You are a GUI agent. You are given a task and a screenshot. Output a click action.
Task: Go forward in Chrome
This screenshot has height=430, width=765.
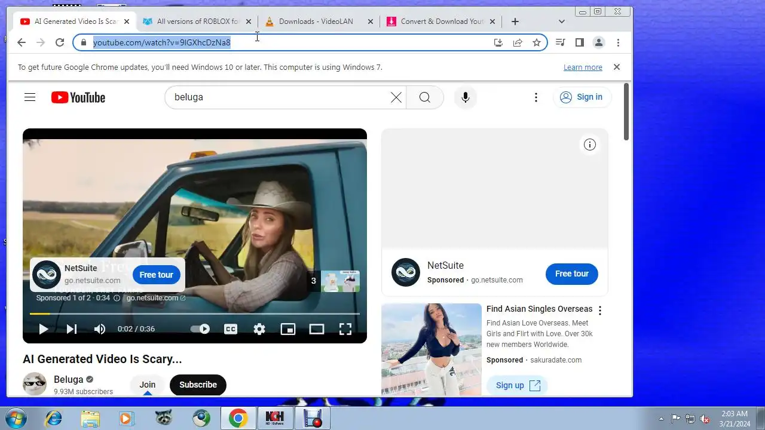[41, 42]
